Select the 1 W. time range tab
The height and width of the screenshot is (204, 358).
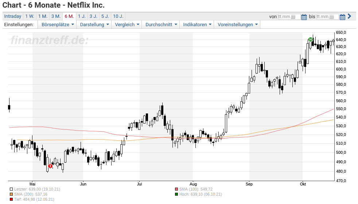tap(30, 16)
